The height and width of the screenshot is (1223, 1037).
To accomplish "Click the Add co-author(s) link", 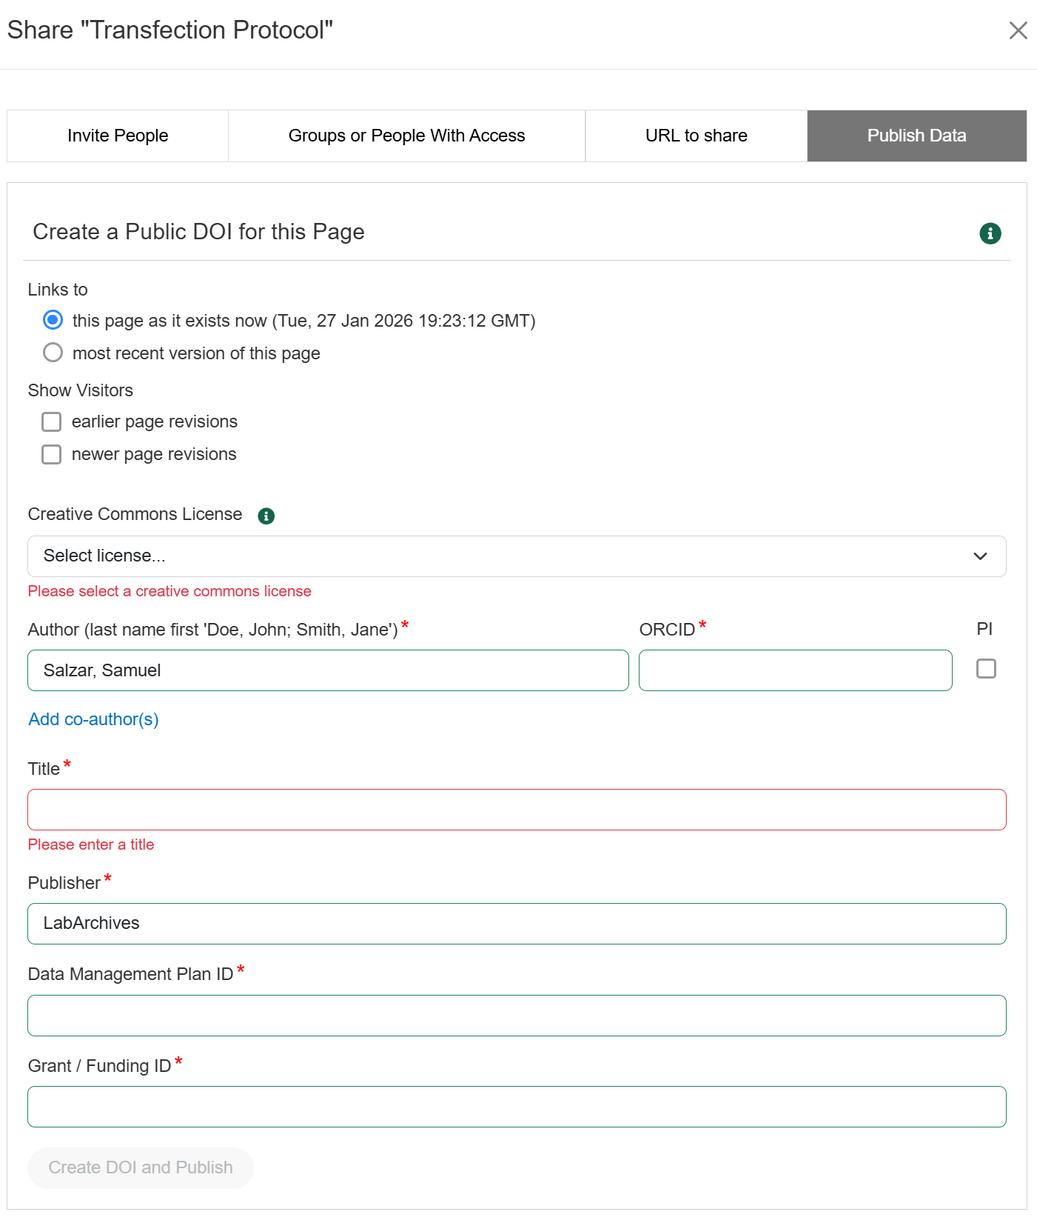I will point(93,719).
